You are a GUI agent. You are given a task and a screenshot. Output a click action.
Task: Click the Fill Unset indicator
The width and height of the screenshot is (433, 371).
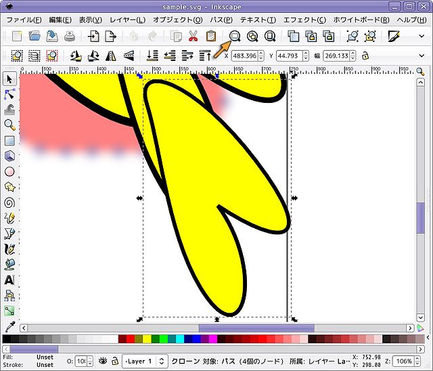click(45, 357)
